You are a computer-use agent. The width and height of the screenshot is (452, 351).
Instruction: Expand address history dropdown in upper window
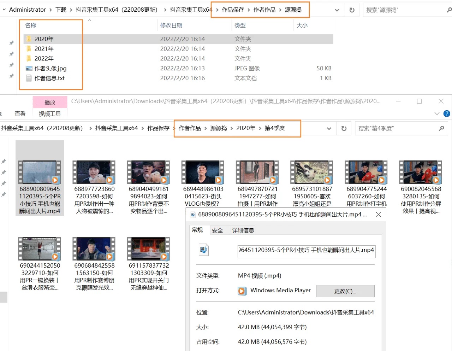coord(337,10)
